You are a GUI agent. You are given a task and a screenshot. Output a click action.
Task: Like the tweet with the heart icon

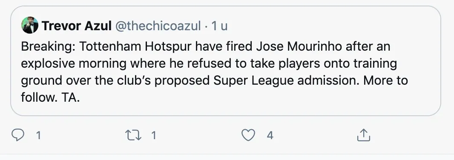pyautogui.click(x=248, y=135)
